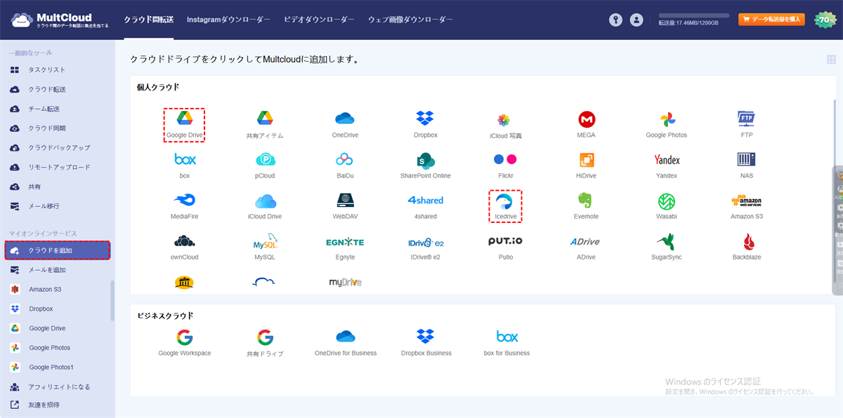Add iCloud 写真 service
This screenshot has height=418, width=843.
[x=506, y=125]
